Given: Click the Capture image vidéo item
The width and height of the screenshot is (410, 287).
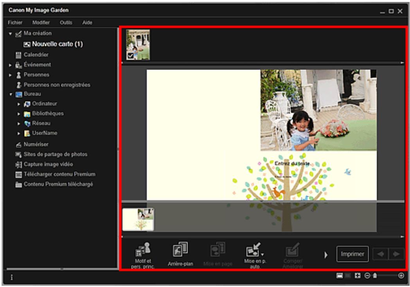Looking at the screenshot, I should pyautogui.click(x=18, y=164).
